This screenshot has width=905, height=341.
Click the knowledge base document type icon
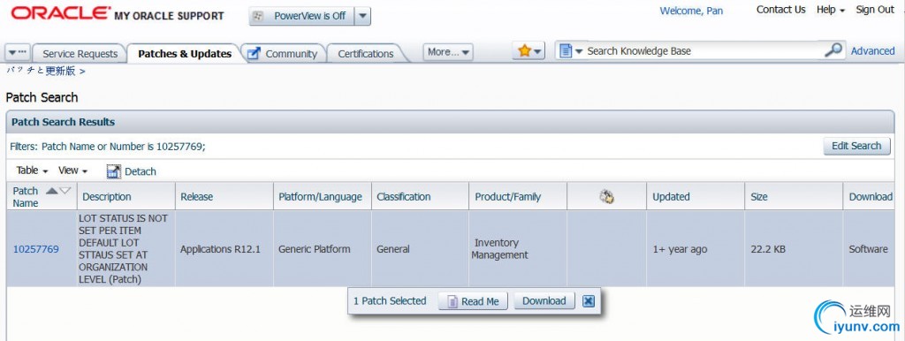click(566, 50)
